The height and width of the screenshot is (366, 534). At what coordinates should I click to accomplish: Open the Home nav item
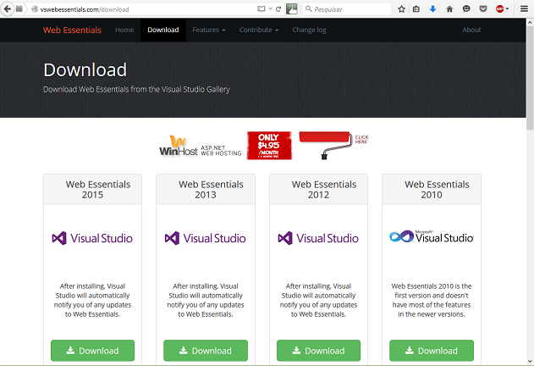click(124, 30)
